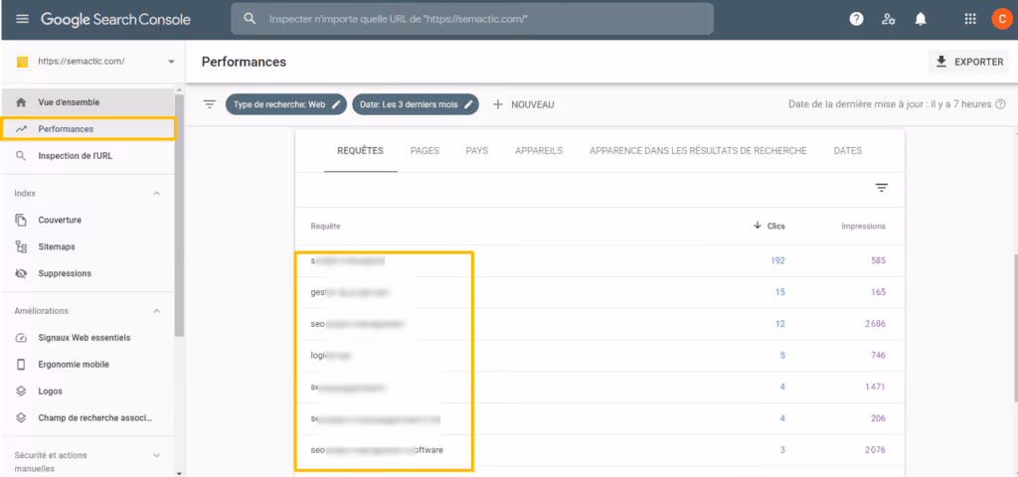1018x477 pixels.
Task: Switch to the DATES tab
Action: (x=848, y=151)
